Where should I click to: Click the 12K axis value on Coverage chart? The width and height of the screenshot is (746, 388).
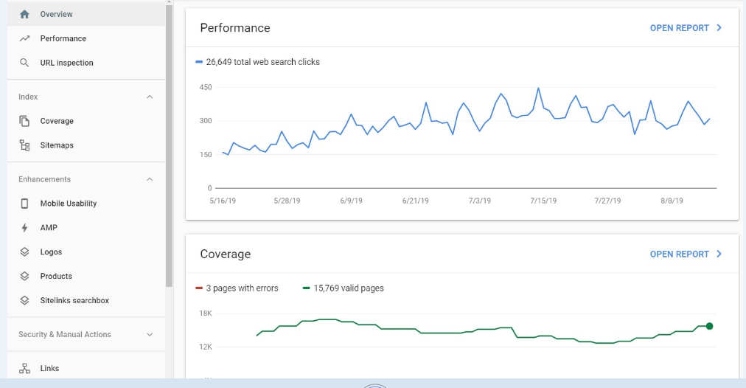206,347
